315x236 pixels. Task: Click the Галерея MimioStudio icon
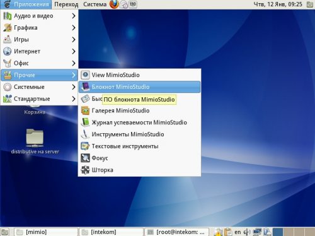[85, 110]
